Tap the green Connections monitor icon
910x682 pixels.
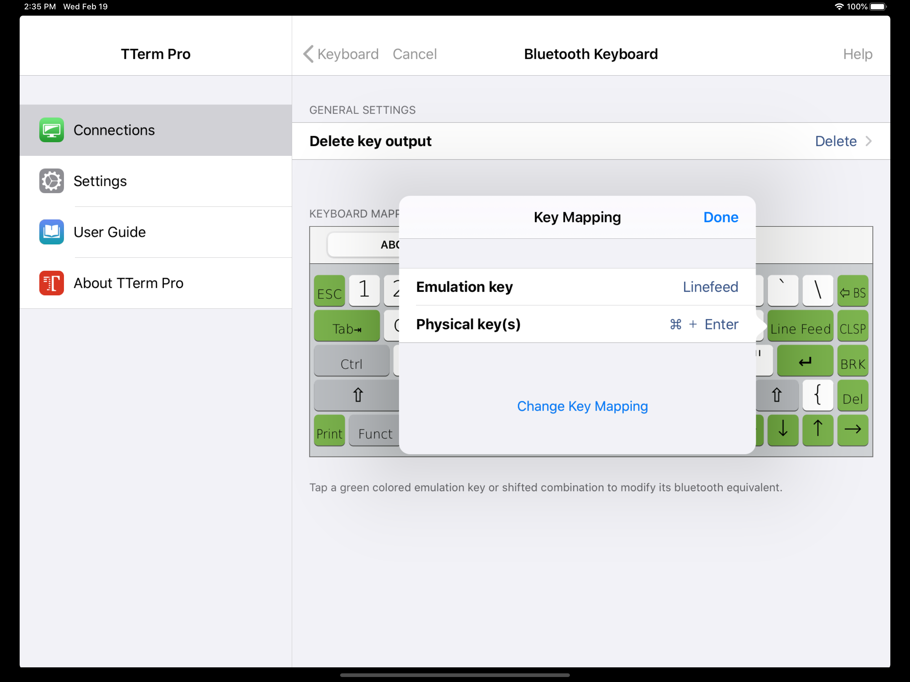[51, 130]
